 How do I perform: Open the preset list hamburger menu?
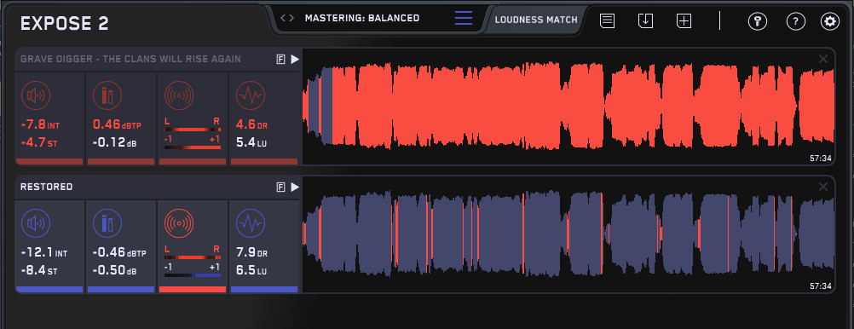(464, 18)
